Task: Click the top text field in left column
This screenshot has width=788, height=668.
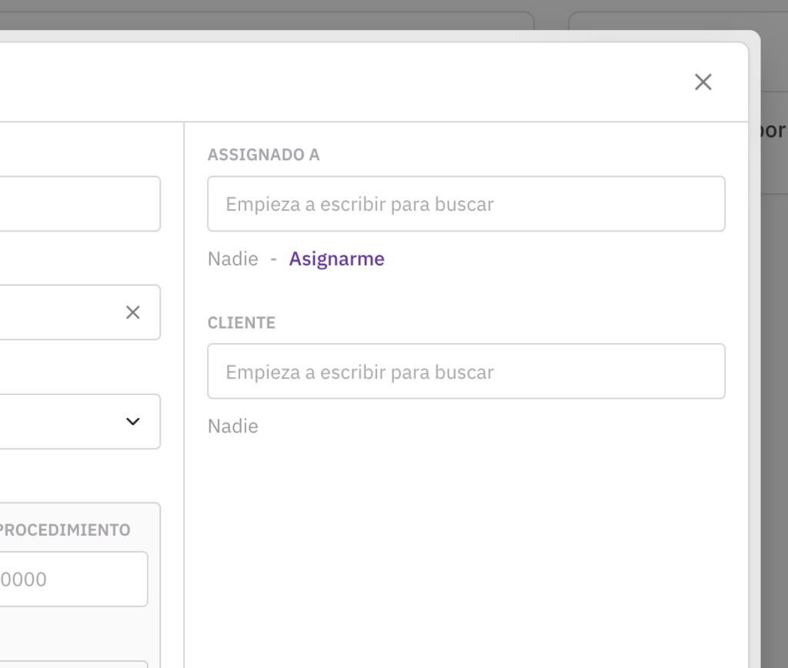Action: pos(77,204)
